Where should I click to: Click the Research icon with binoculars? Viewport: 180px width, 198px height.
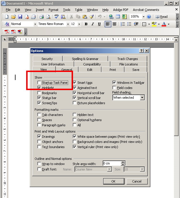click(x=63, y=17)
